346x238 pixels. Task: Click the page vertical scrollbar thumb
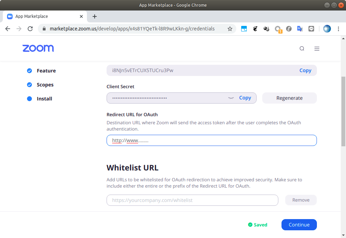point(343,111)
